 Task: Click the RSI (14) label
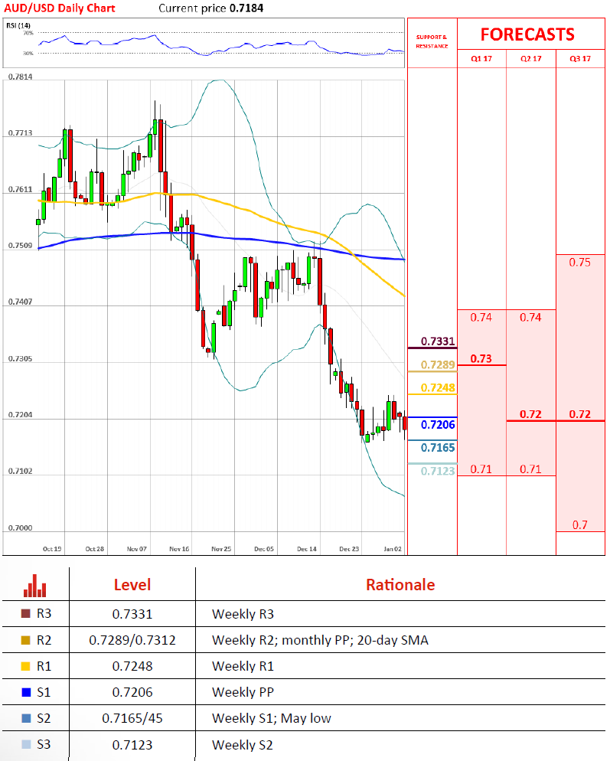[18, 25]
